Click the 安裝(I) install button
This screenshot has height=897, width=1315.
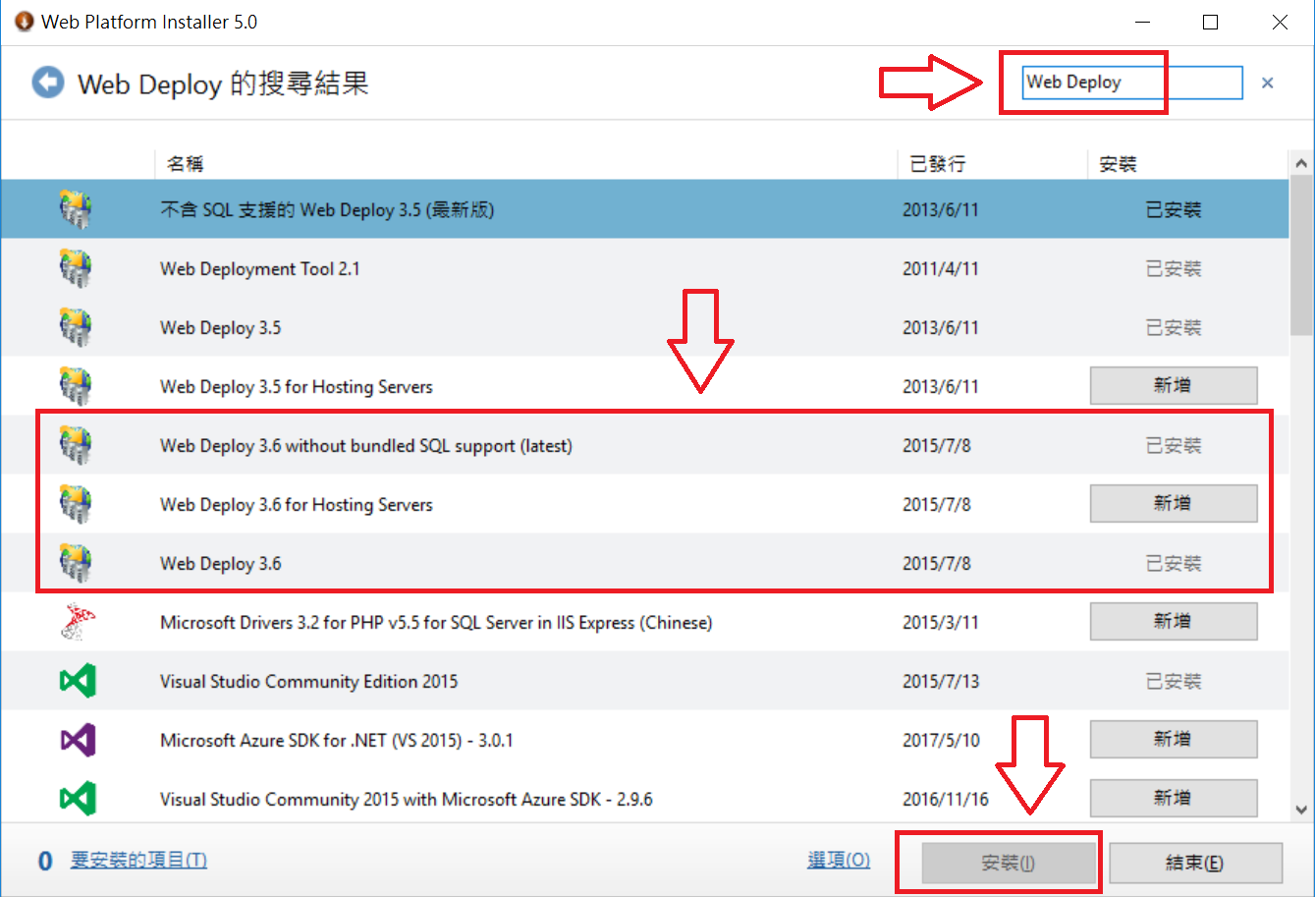[1009, 863]
